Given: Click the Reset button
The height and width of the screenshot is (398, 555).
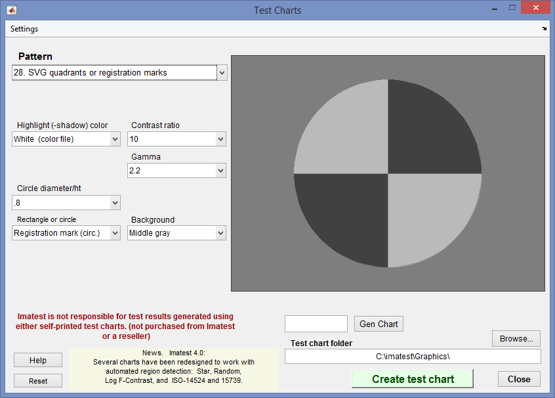Looking at the screenshot, I should coord(38,381).
